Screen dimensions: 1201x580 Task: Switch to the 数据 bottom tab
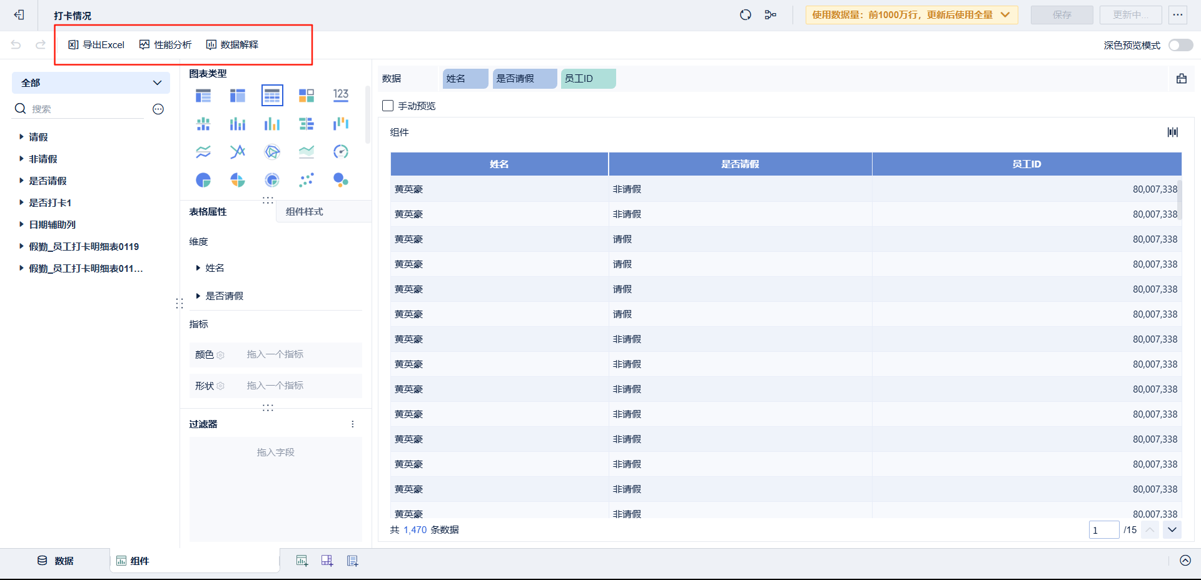click(x=56, y=561)
